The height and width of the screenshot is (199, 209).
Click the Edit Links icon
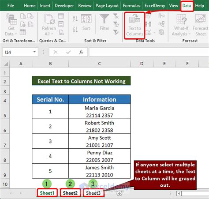point(61,32)
